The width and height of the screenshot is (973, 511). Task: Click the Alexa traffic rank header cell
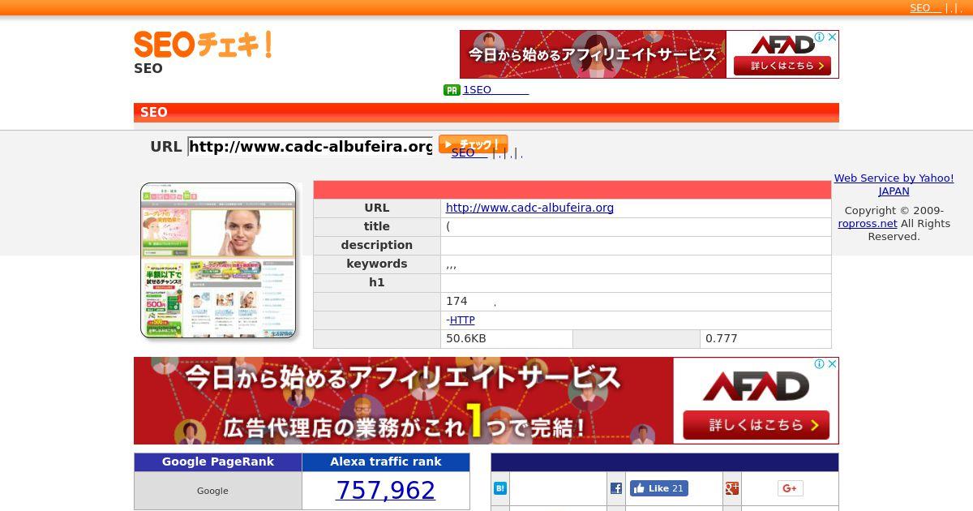(386, 462)
